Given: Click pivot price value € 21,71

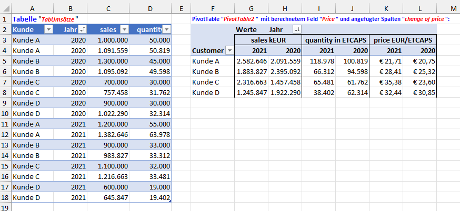Looking at the screenshot, I should [386, 61].
